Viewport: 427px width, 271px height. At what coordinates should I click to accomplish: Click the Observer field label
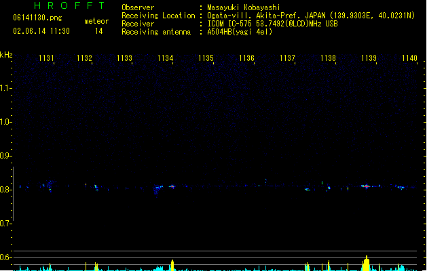138,7
